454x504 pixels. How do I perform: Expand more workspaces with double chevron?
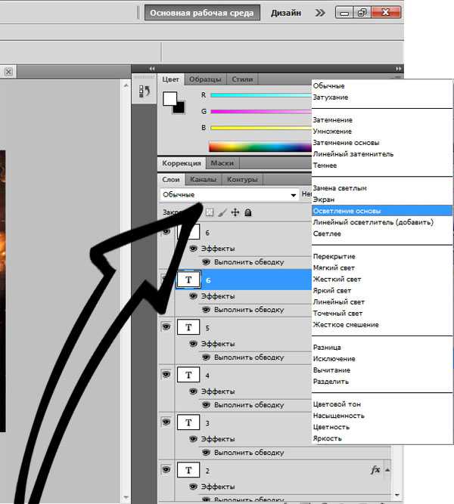pyautogui.click(x=320, y=13)
